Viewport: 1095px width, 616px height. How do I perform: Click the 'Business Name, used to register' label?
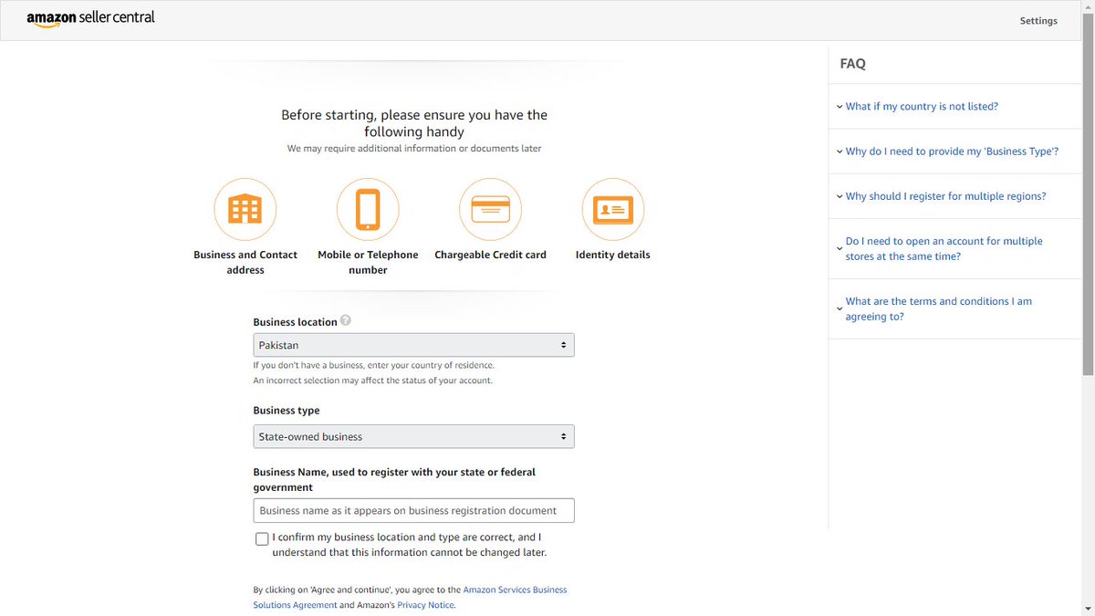pyautogui.click(x=394, y=480)
